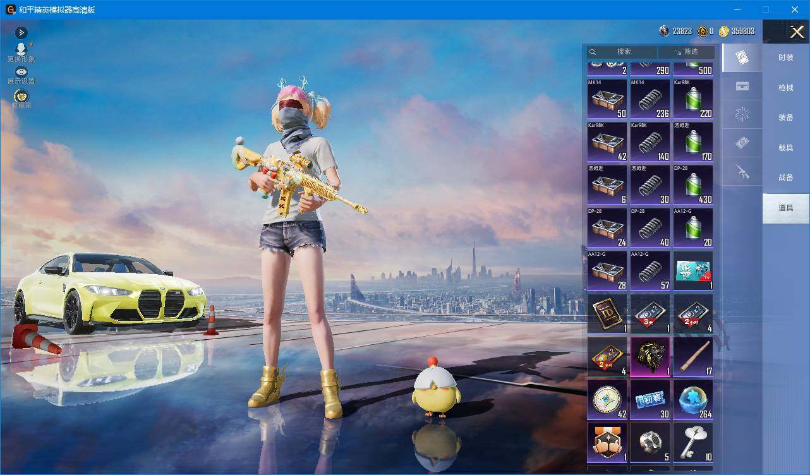Select the DP-28 green spray can item
The image size is (810, 475).
[x=693, y=185]
